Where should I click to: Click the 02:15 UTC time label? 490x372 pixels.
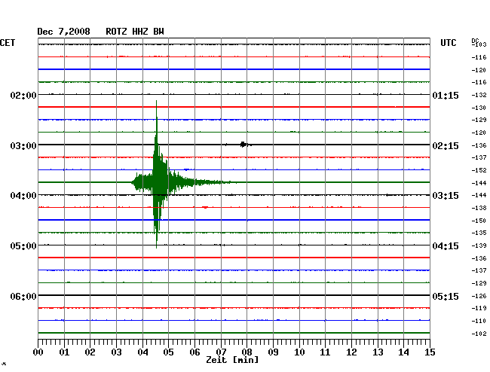point(446,146)
